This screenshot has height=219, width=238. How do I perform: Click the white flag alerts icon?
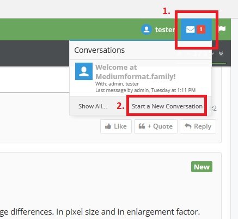(222, 29)
